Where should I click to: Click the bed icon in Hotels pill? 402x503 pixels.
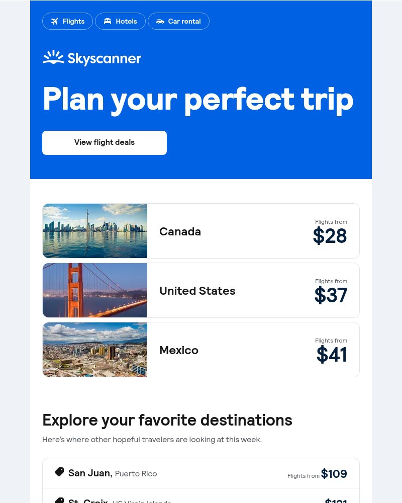coord(108,21)
